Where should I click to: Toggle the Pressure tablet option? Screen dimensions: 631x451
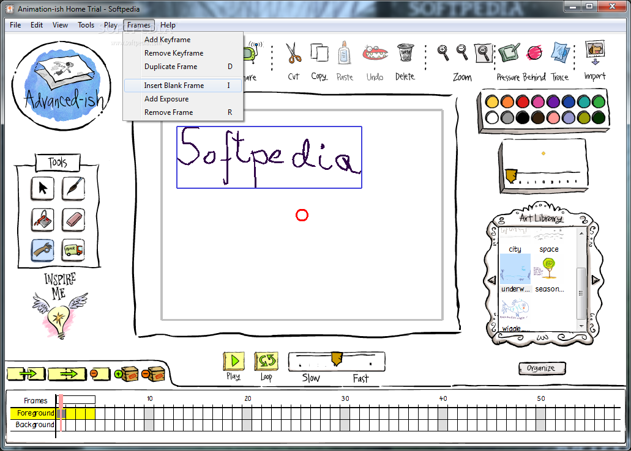coord(509,53)
